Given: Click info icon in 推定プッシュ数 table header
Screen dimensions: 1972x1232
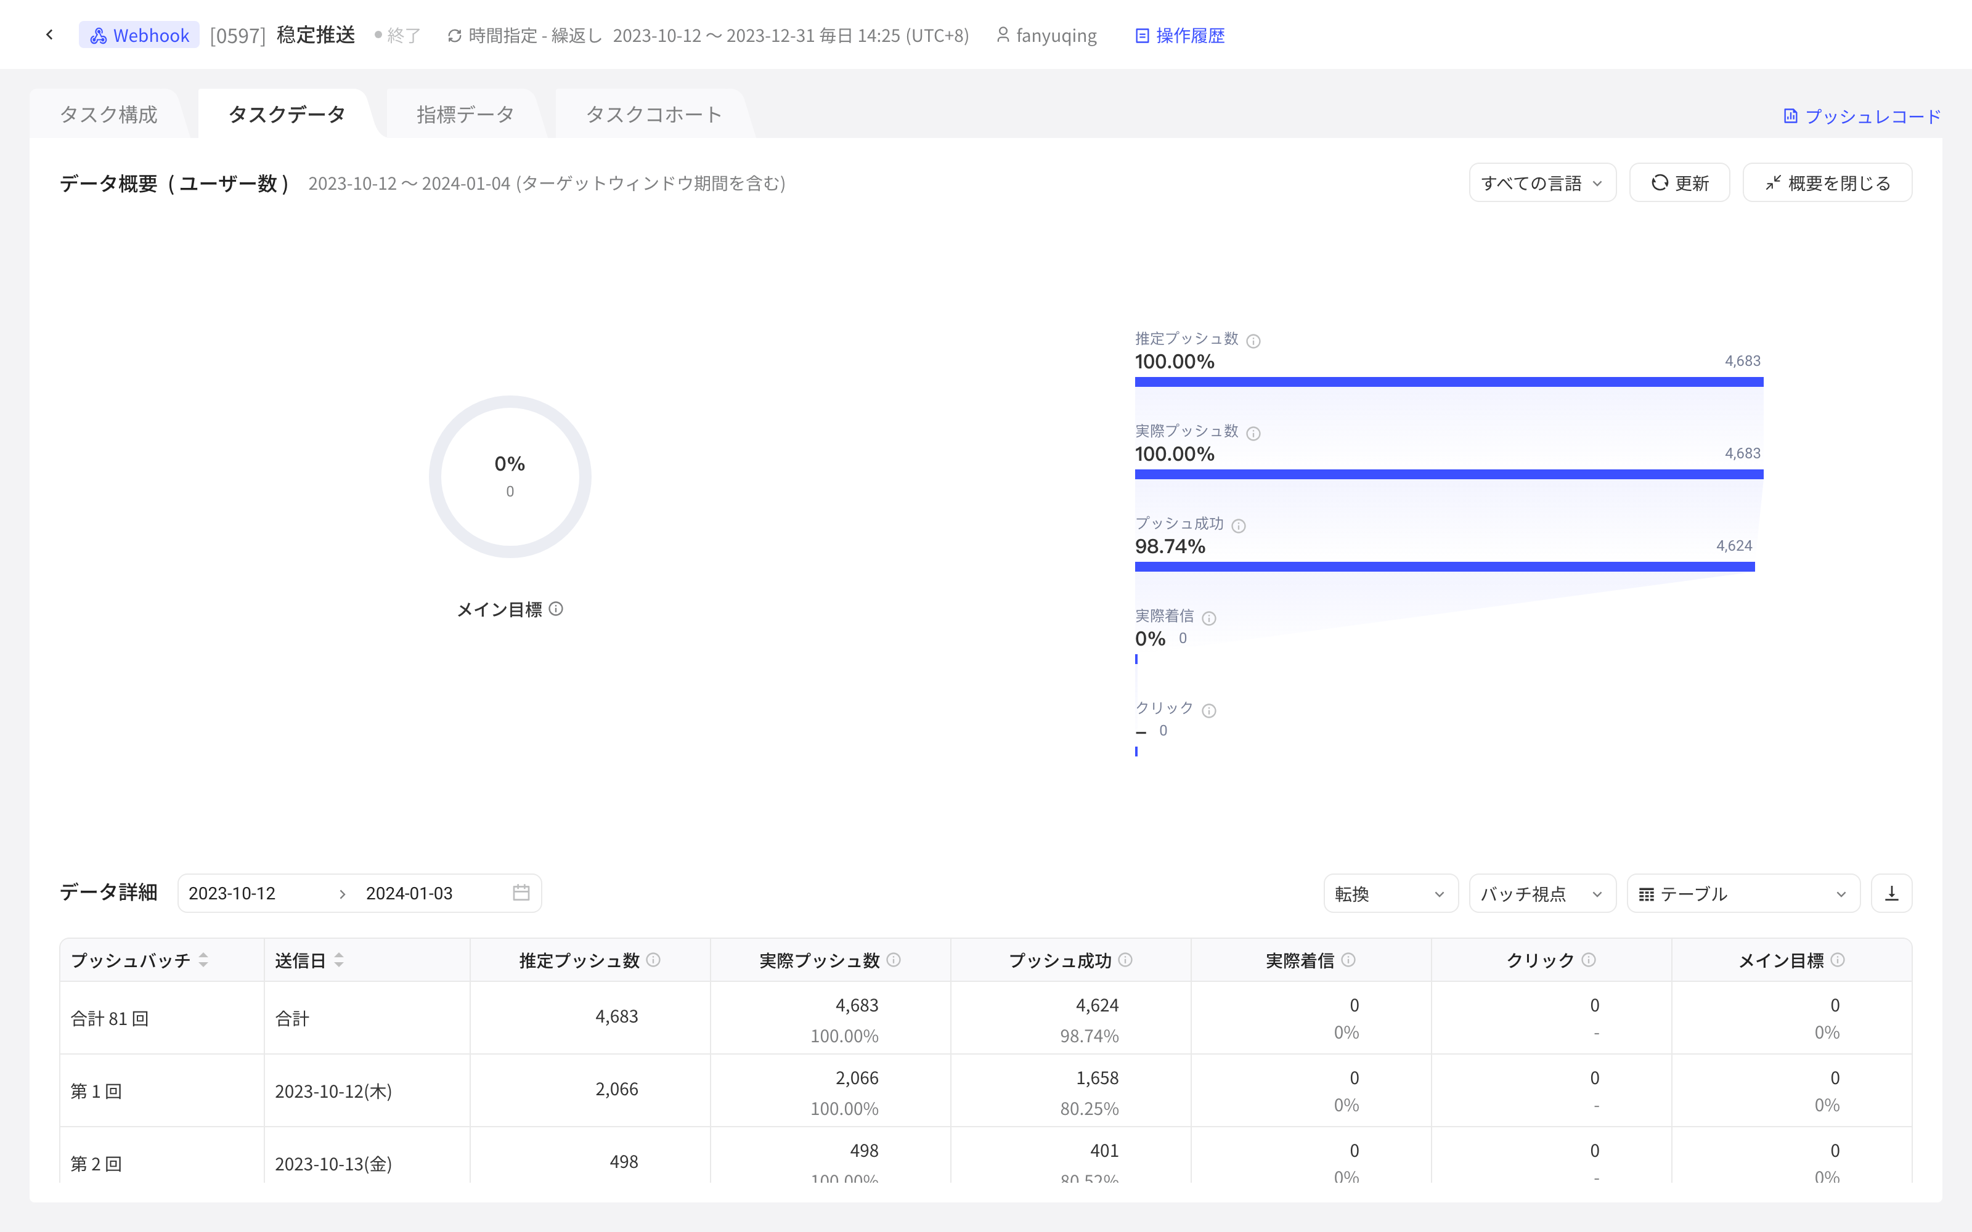Looking at the screenshot, I should pos(653,960).
